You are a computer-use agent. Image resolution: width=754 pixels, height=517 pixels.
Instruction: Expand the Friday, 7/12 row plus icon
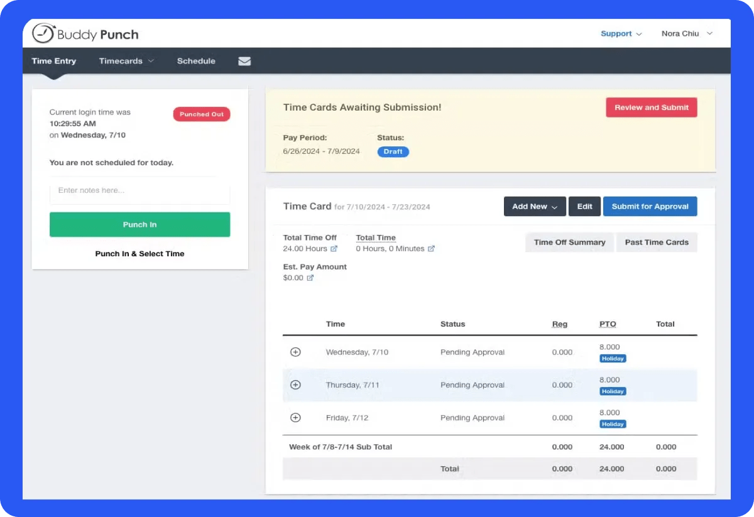295,418
